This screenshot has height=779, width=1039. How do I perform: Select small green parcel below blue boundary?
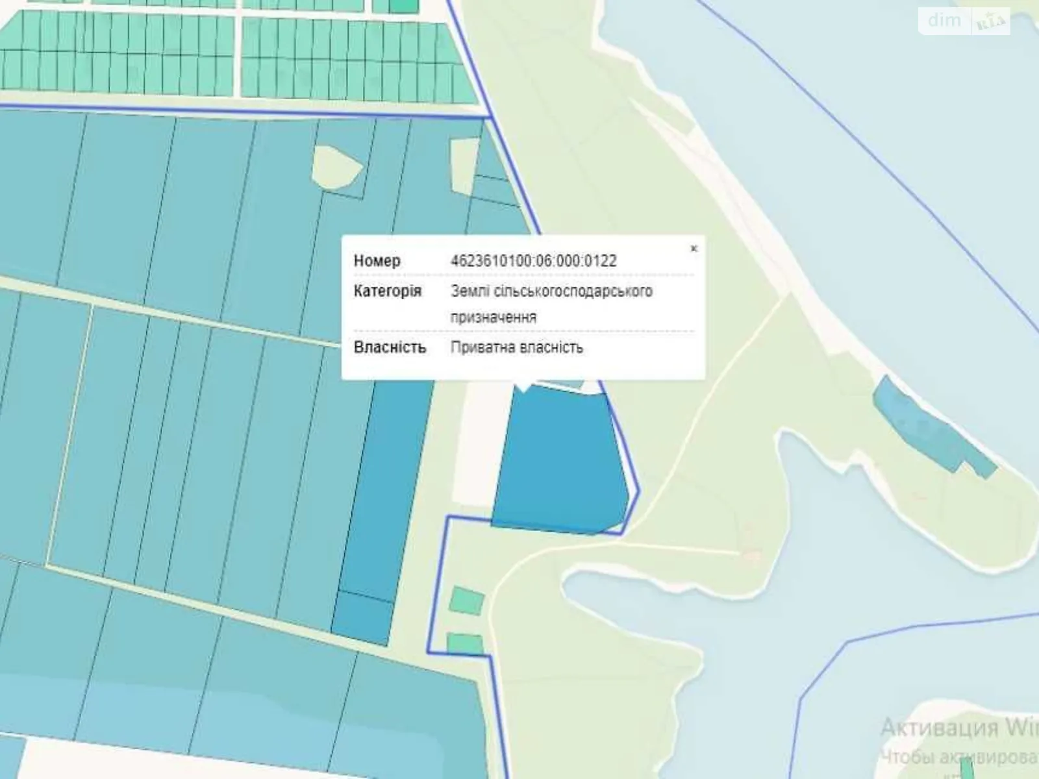pyautogui.click(x=467, y=600)
